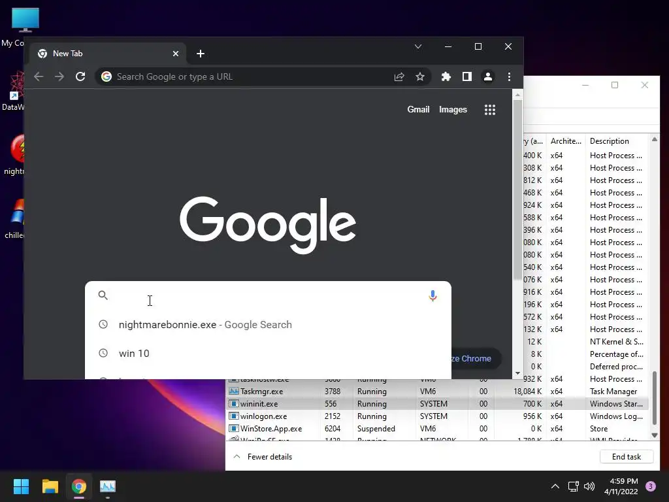Click End task in Task Manager

627,457
